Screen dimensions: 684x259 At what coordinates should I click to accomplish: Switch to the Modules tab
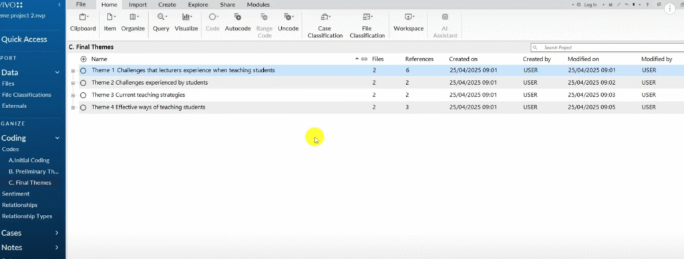[x=259, y=5]
